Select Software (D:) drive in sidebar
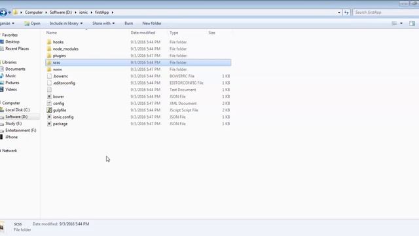This screenshot has width=419, height=236. [x=16, y=117]
